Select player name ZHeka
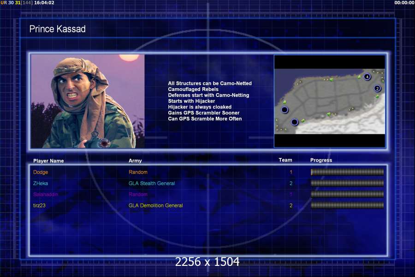Screen dimensions: 415x277 click(x=41, y=183)
